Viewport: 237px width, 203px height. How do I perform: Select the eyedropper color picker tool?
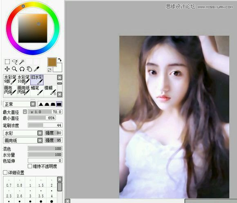37,69
